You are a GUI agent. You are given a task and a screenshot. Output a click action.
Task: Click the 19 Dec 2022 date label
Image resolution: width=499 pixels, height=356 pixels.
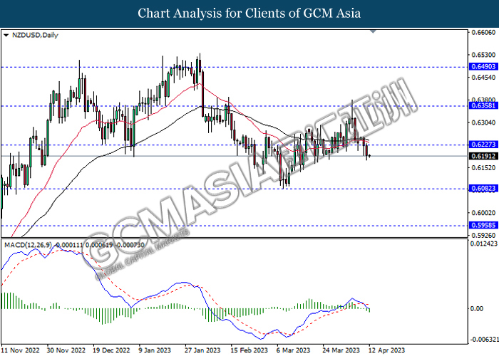point(112,350)
